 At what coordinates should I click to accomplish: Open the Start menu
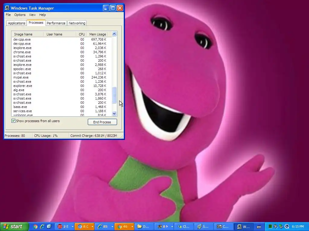(14, 226)
